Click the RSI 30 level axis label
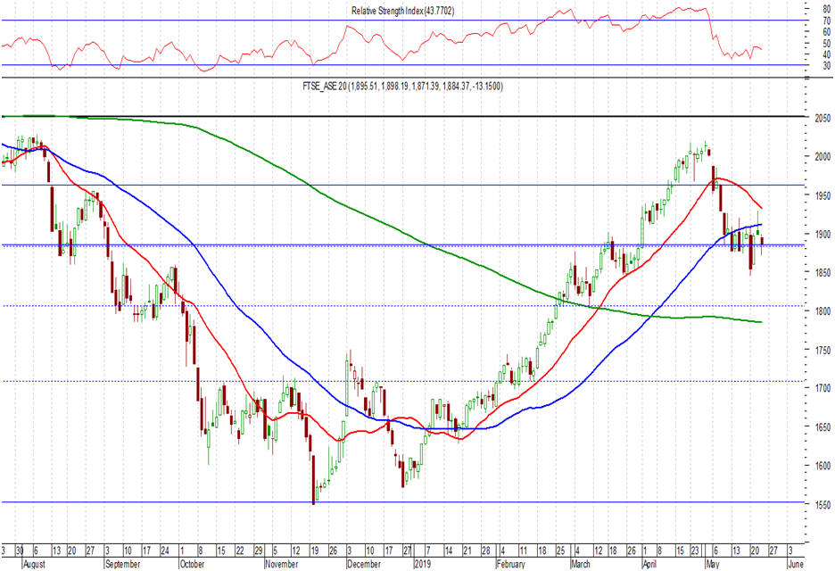 (x=827, y=65)
